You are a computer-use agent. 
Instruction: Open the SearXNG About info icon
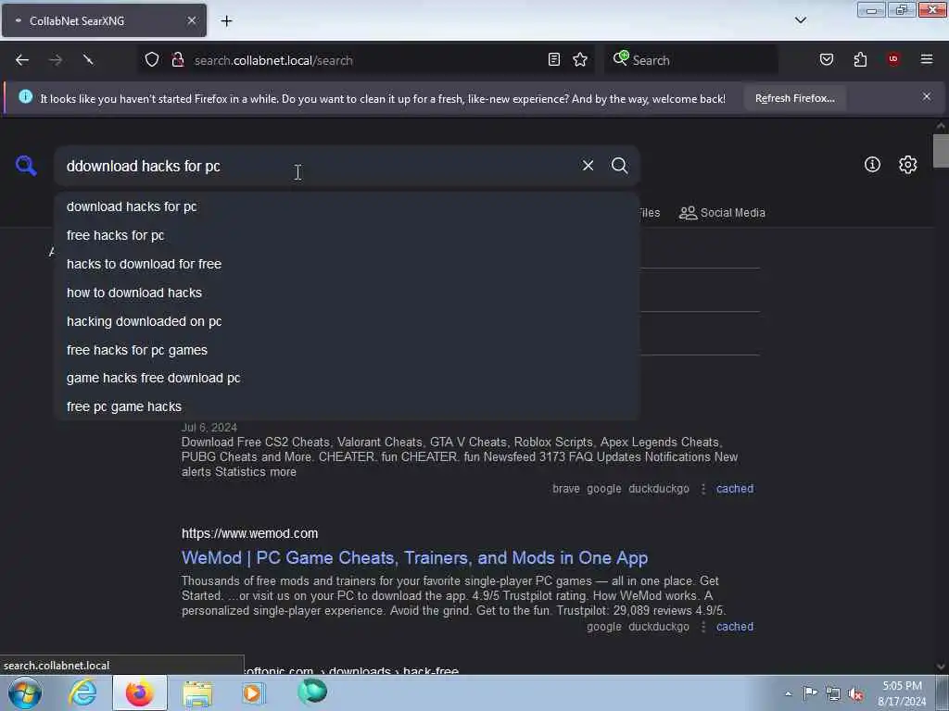click(x=872, y=165)
